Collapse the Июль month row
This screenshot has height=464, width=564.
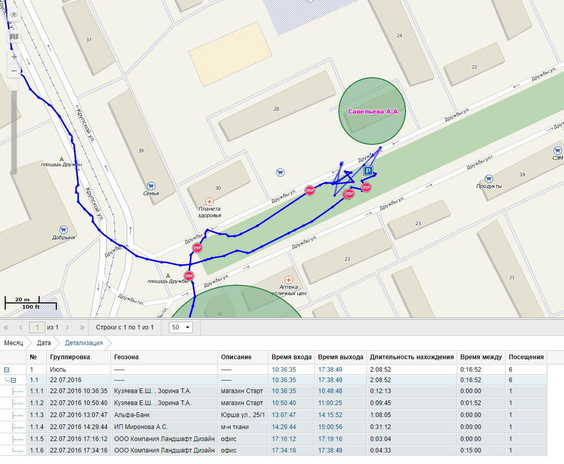pyautogui.click(x=7, y=370)
